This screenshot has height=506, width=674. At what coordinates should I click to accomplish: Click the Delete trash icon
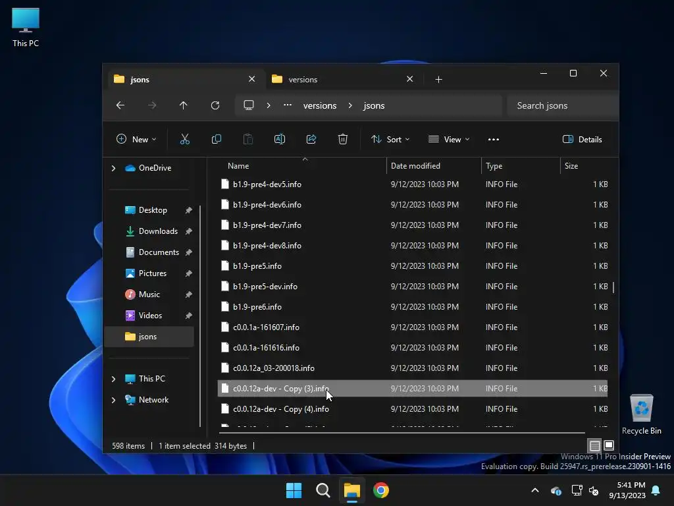[x=342, y=139]
